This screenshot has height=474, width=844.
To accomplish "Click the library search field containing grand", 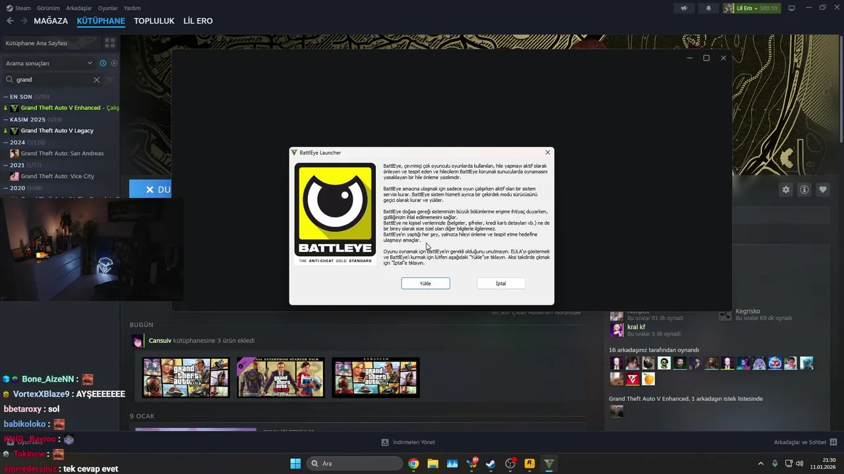I will (x=53, y=80).
